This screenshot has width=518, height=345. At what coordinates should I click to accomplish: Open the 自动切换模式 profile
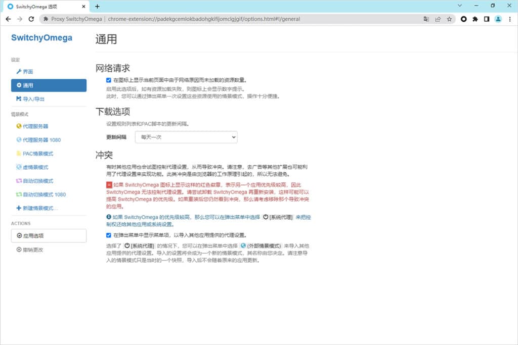pos(49,181)
